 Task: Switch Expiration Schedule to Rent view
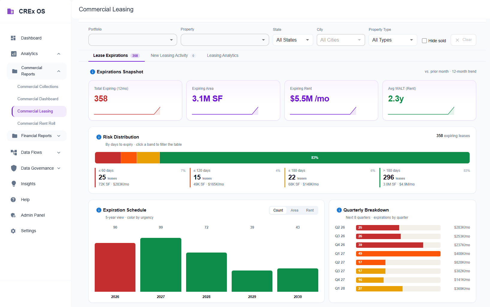310,210
